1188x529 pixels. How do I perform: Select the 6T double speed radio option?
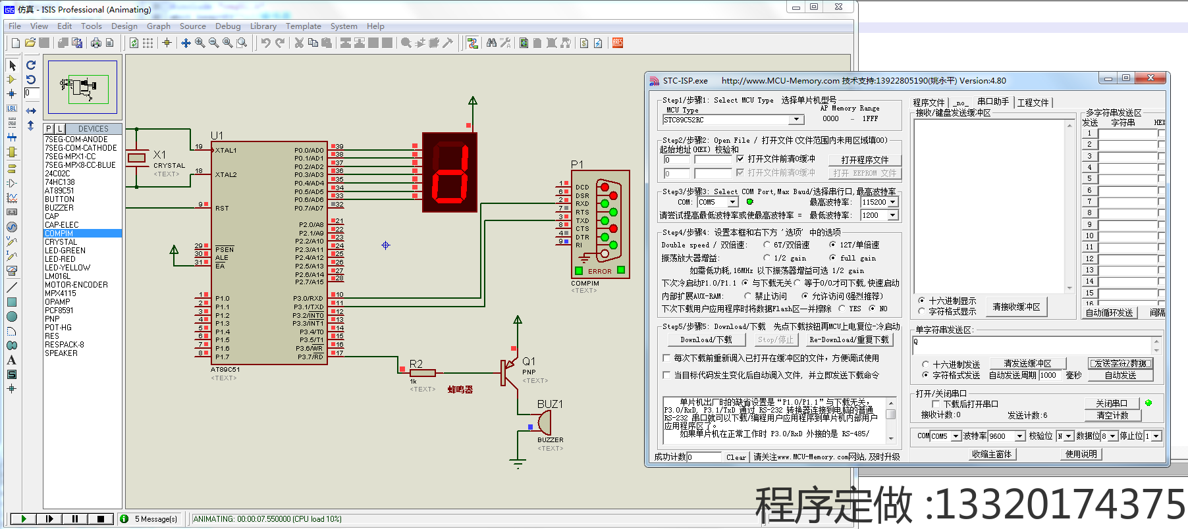pyautogui.click(x=767, y=245)
